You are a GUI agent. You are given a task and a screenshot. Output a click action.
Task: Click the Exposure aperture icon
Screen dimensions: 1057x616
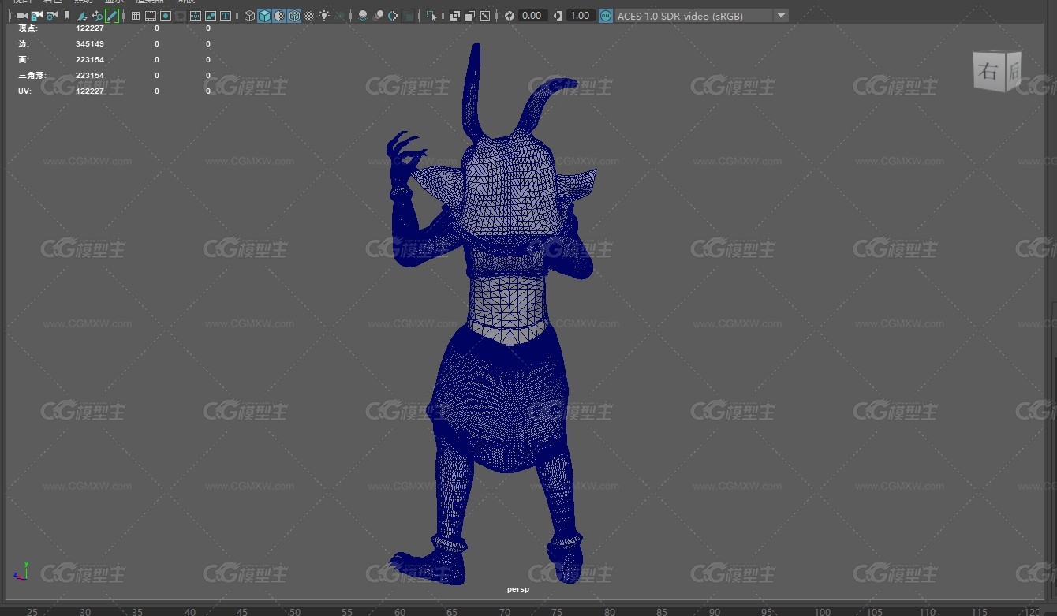pyautogui.click(x=510, y=16)
